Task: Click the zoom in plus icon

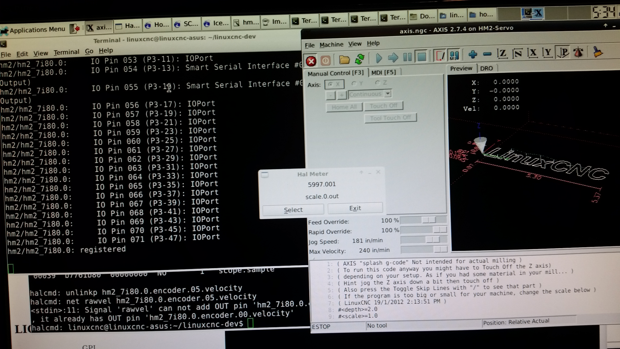Action: (x=473, y=55)
